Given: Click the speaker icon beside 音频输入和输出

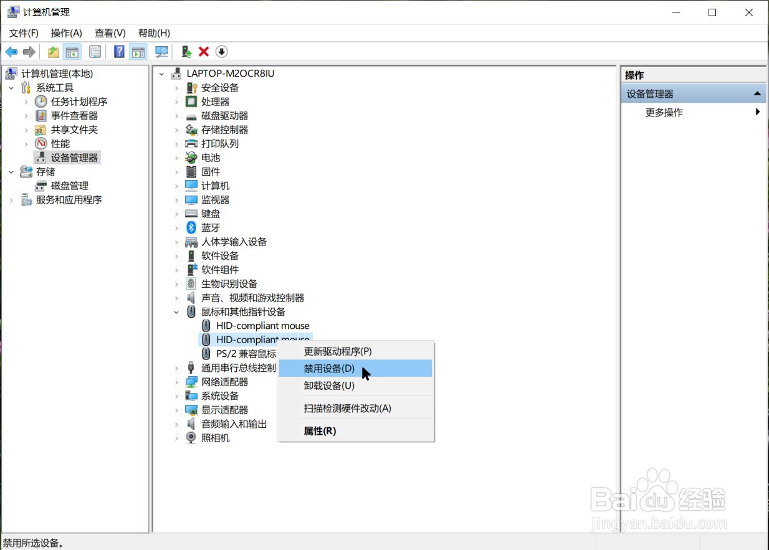Looking at the screenshot, I should pos(191,424).
